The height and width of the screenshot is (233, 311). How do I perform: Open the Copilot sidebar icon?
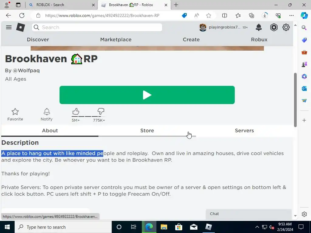click(304, 15)
